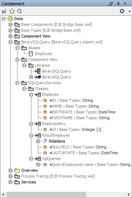Click the horizontal scrollbar thumb

pos(46,194)
